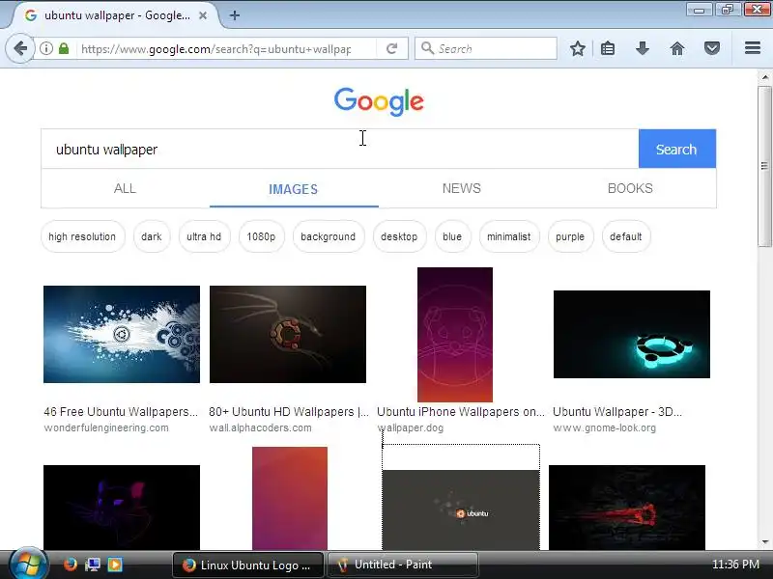773x579 pixels.
Task: Save to Pocket icon in toolbar
Action: coord(712,48)
